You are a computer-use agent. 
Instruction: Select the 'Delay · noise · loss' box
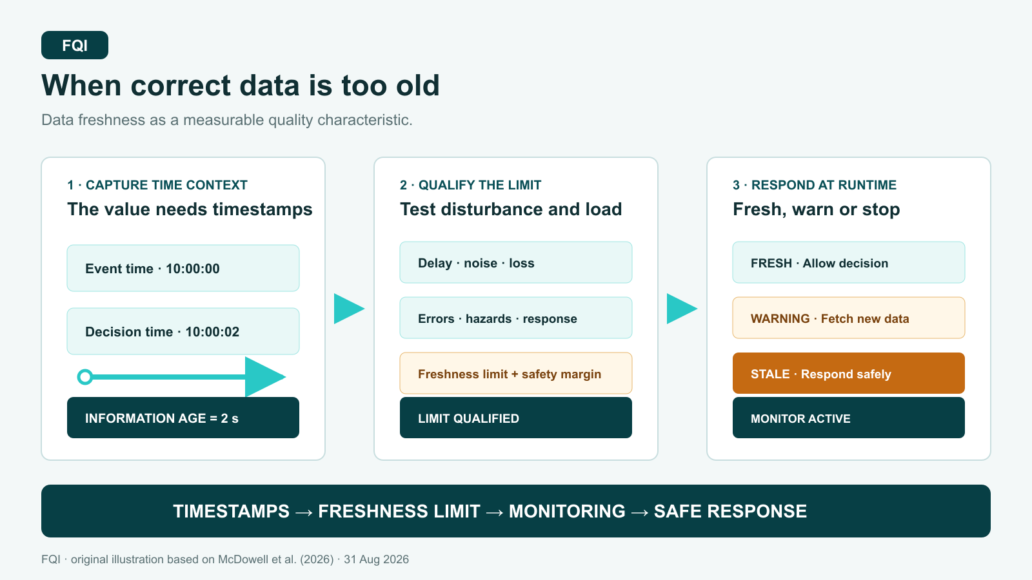(x=516, y=262)
